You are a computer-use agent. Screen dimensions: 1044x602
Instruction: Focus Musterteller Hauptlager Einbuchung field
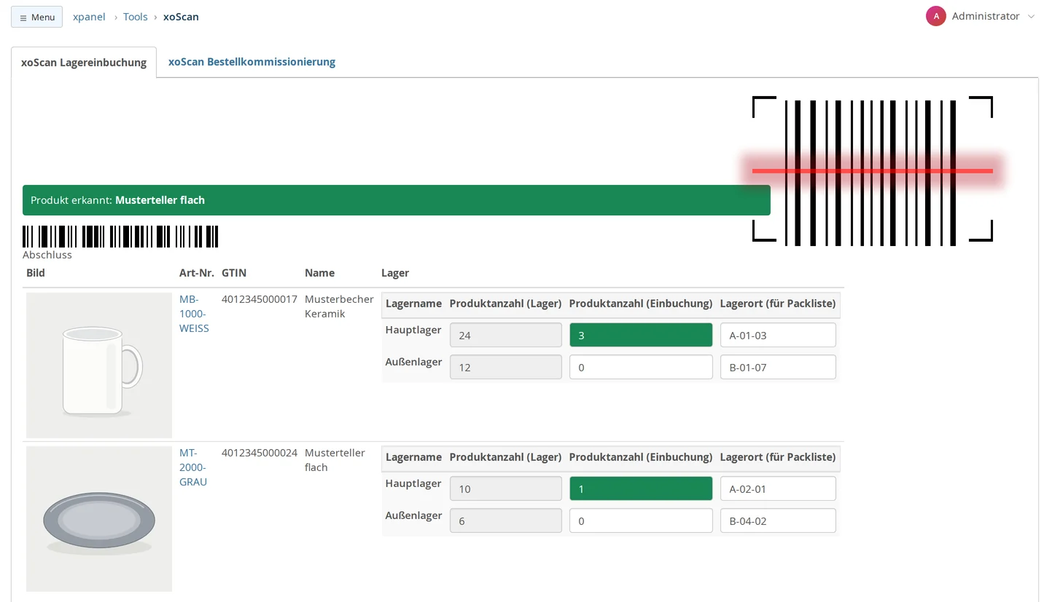tap(641, 488)
